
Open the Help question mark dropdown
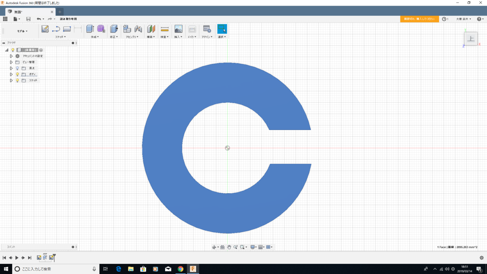pos(480,19)
